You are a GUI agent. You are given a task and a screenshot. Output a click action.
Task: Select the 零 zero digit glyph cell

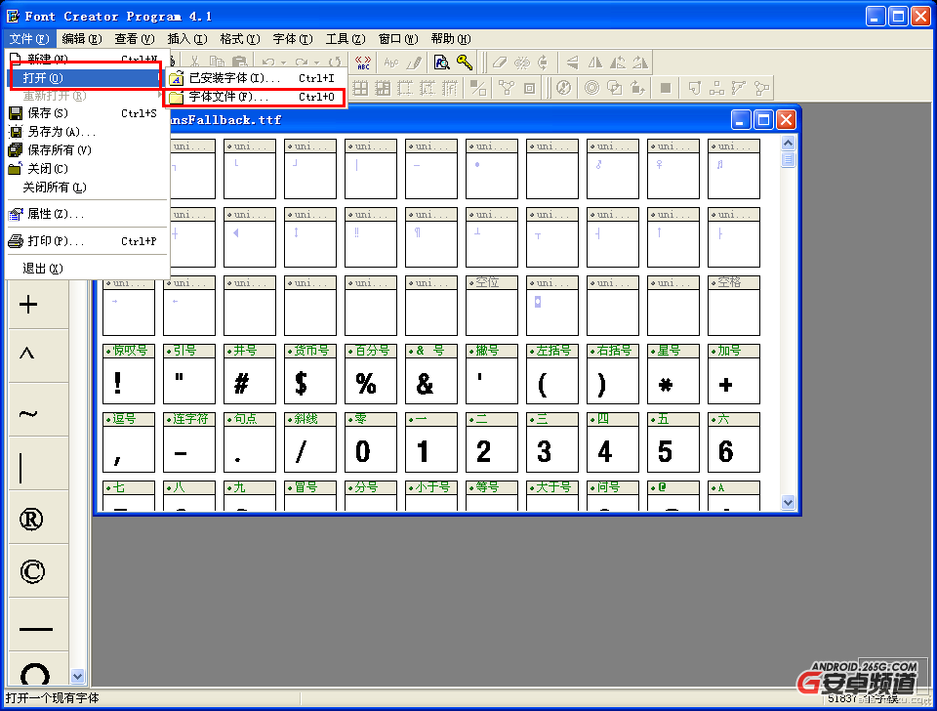click(371, 442)
